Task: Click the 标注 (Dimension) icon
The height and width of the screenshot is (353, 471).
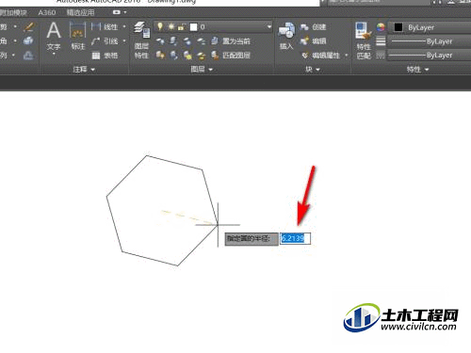Action: click(77, 31)
